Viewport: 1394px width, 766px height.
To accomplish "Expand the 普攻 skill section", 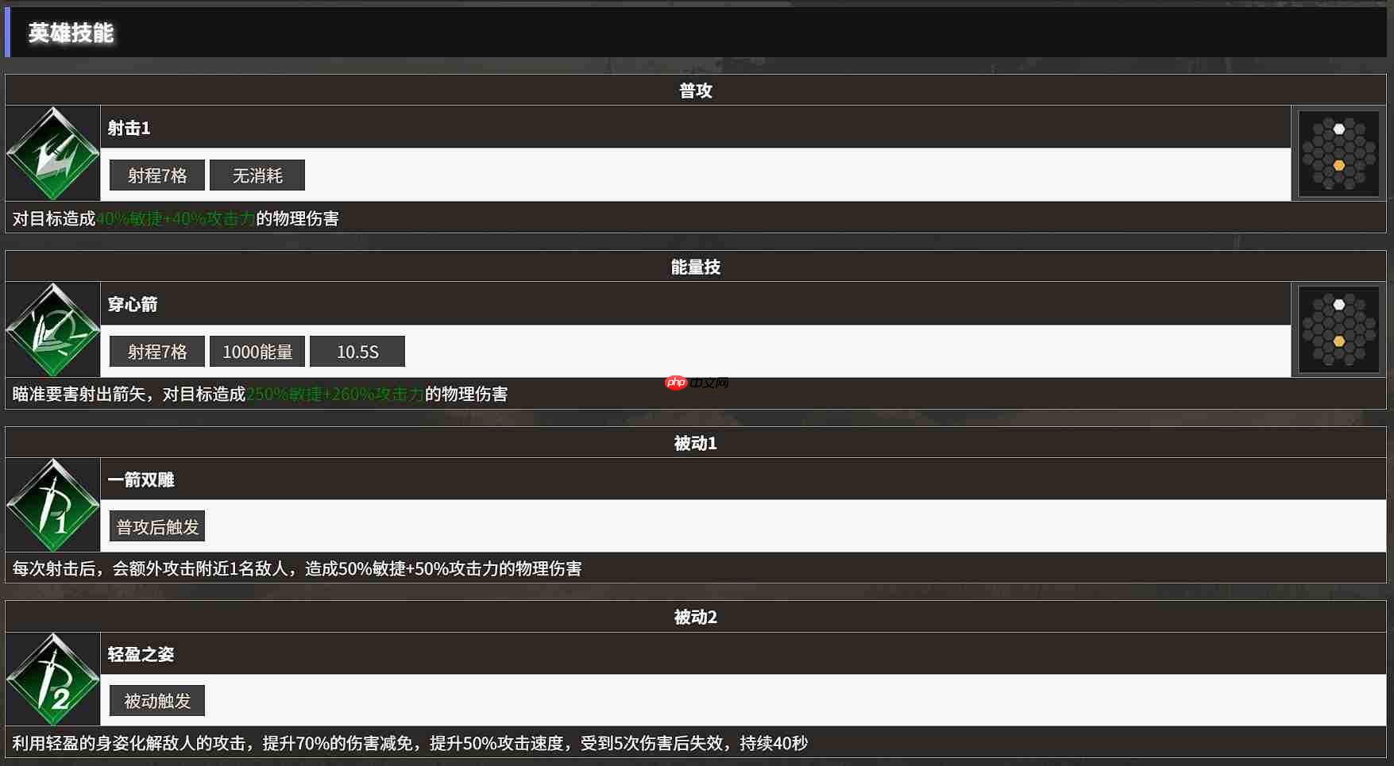I will (x=697, y=90).
